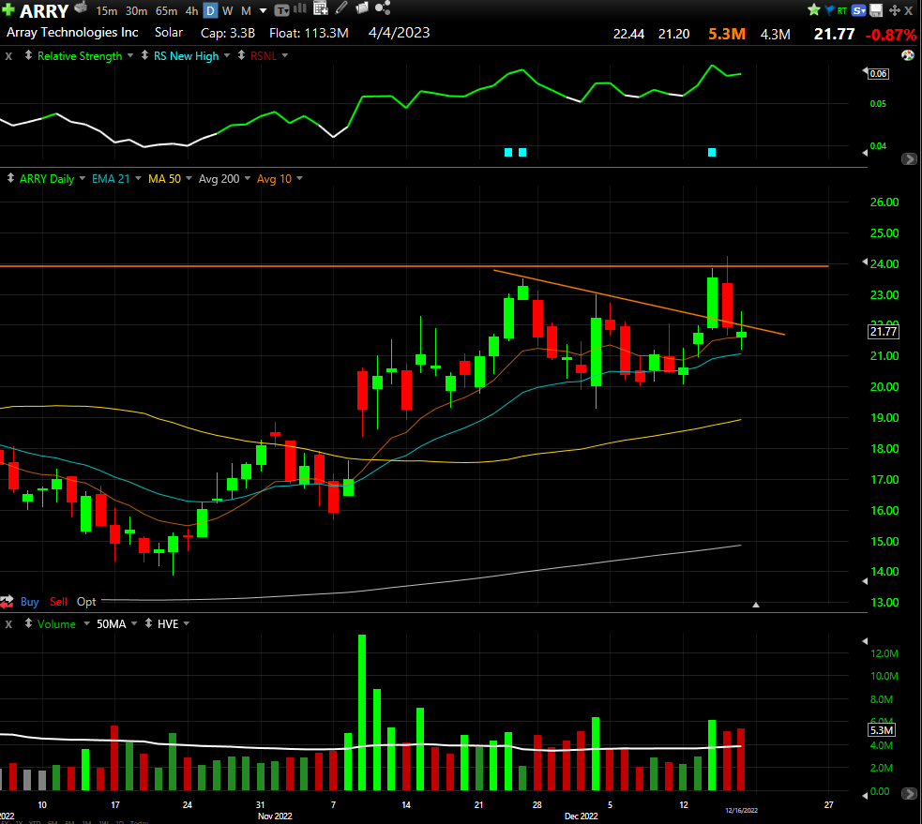Click the bar chart style icon

click(x=300, y=8)
